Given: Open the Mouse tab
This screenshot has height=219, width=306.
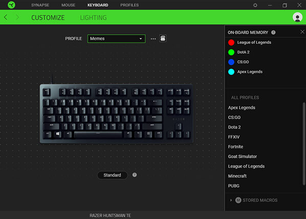Looking at the screenshot, I should 68,5.
